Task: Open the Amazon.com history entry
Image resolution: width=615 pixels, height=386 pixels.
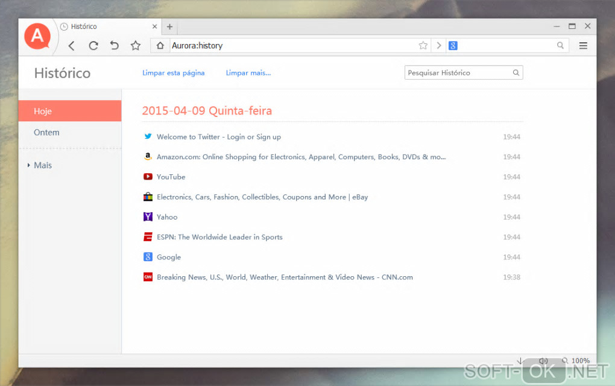Action: pos(301,157)
